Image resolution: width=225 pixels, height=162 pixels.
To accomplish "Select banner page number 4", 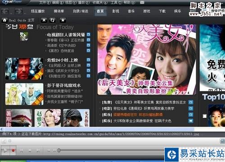I will (x=188, y=93).
